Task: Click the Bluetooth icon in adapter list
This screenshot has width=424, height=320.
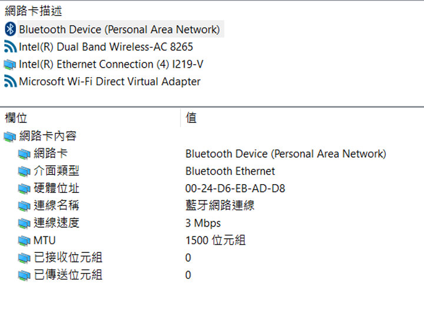Action: [10, 29]
